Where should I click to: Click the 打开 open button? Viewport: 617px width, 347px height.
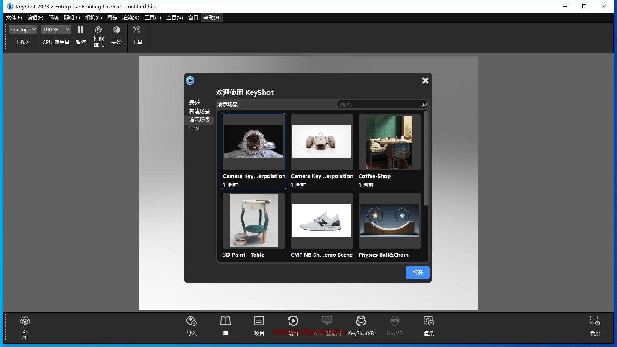tap(418, 272)
